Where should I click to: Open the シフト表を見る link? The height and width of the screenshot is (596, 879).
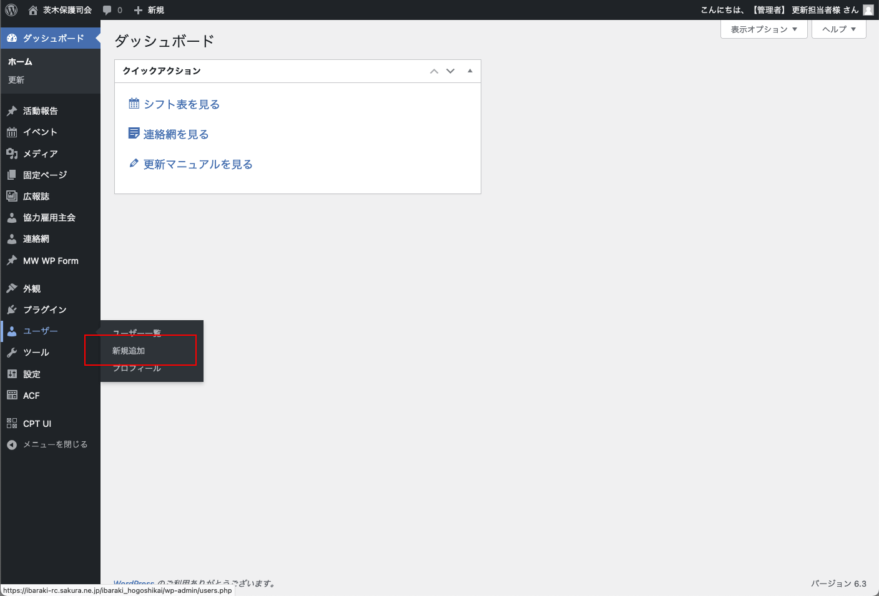tap(181, 104)
